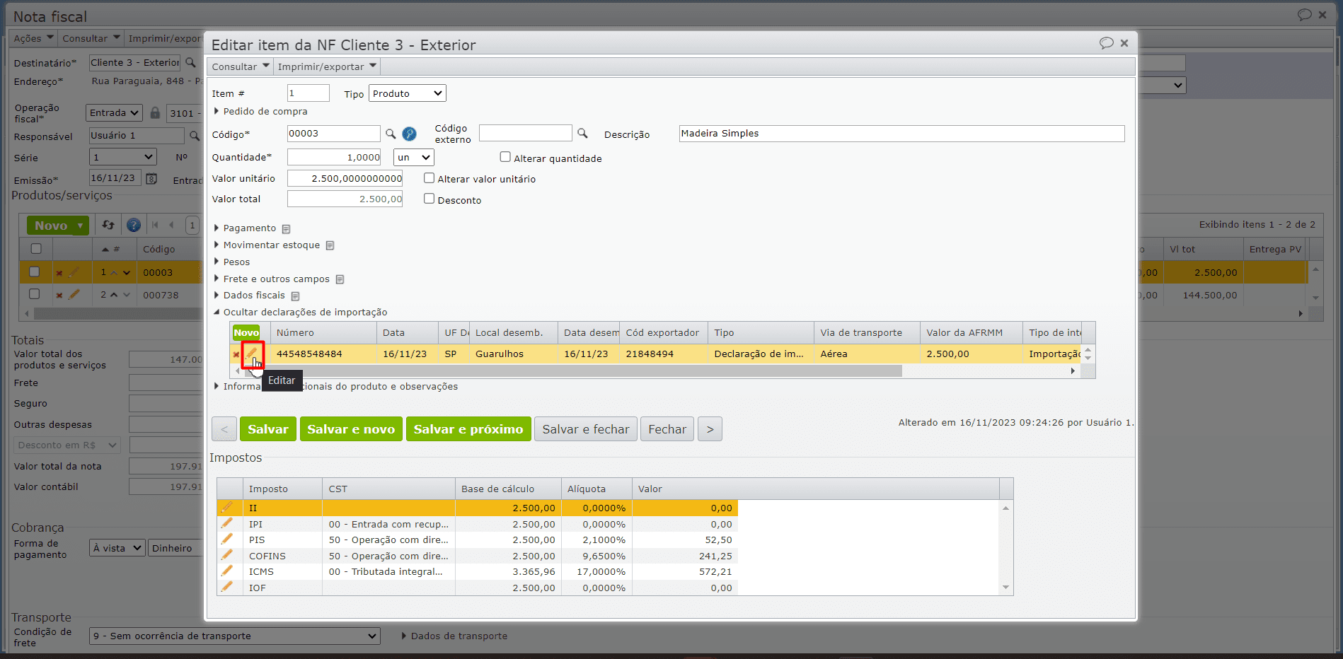Enable the Alterar quantidade checkbox
1343x659 pixels.
click(x=505, y=157)
